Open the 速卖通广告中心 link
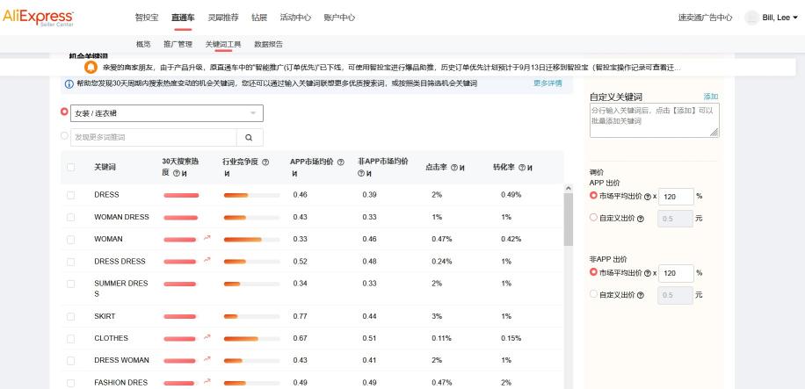This screenshot has height=389, width=805. (706, 18)
